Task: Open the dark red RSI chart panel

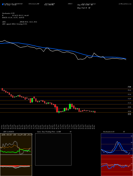Action: point(117,165)
